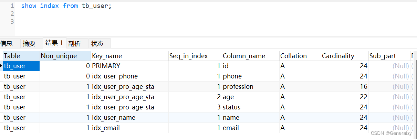Open the 剖析 profiling tab
Viewport: 417px width, 139px height.
coord(74,43)
